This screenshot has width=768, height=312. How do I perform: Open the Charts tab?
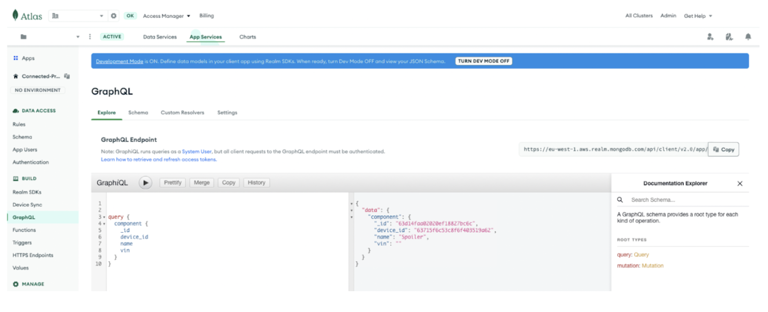click(x=247, y=37)
